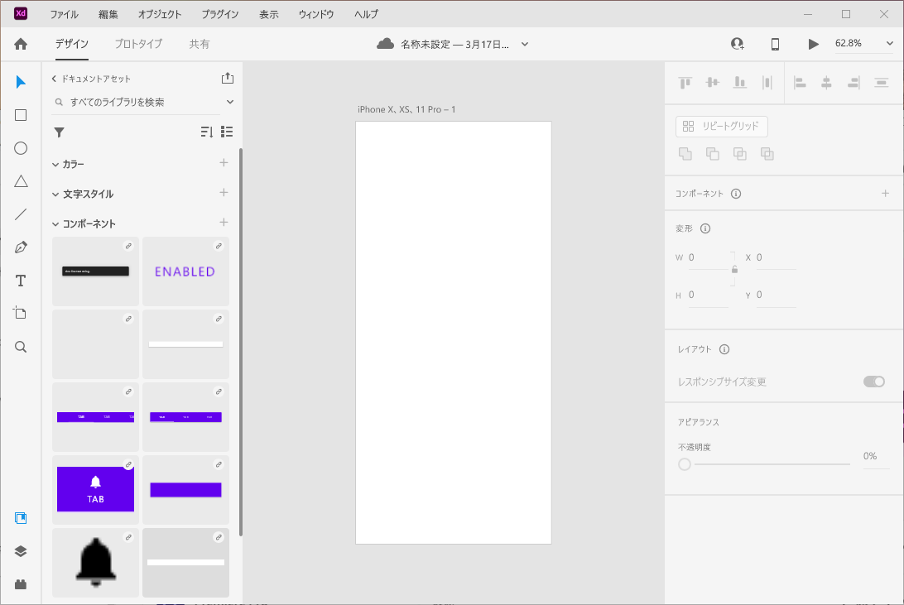Select the Ellipse tool

pos(20,148)
